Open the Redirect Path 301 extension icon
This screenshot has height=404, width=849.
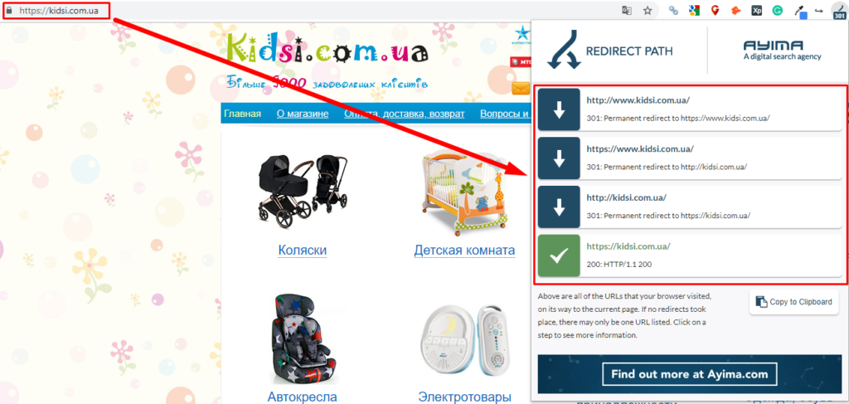(839, 11)
